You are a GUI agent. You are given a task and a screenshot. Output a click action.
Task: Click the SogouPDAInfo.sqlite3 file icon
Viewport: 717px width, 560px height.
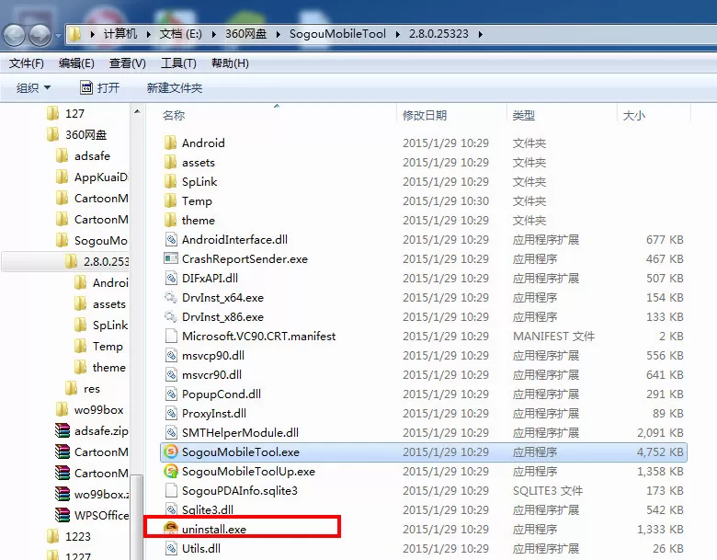point(171,490)
